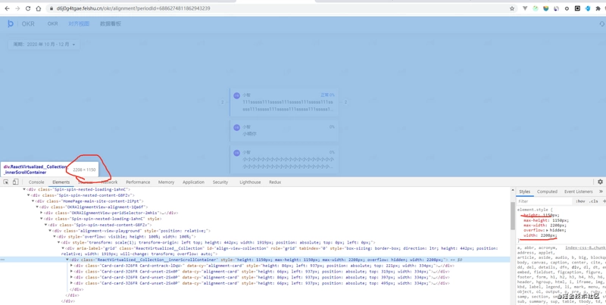This screenshot has width=606, height=305.
Task: Open the index-css chunk stylesheet link
Action: (x=585, y=247)
